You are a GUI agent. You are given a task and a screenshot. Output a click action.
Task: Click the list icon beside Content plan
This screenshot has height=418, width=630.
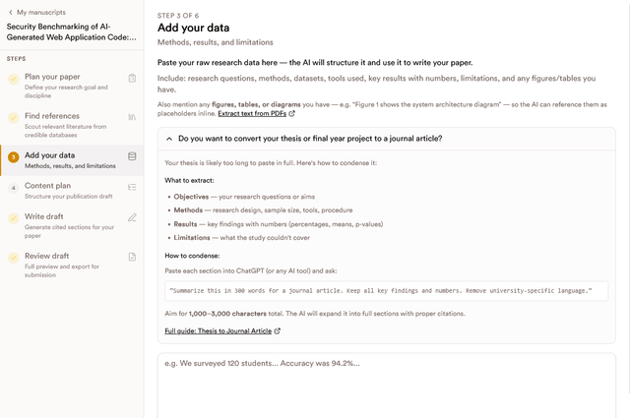click(132, 187)
